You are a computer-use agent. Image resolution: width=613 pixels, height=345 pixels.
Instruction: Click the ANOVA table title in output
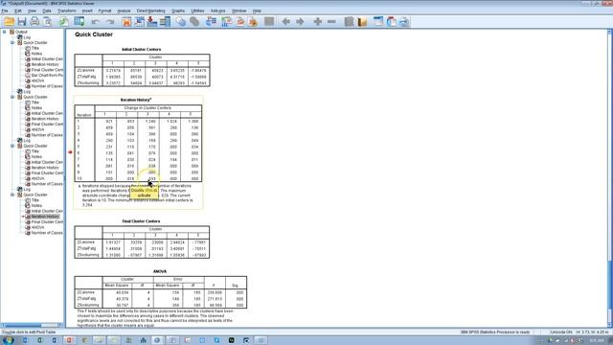pos(160,271)
